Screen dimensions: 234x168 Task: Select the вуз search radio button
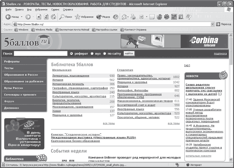92,54
